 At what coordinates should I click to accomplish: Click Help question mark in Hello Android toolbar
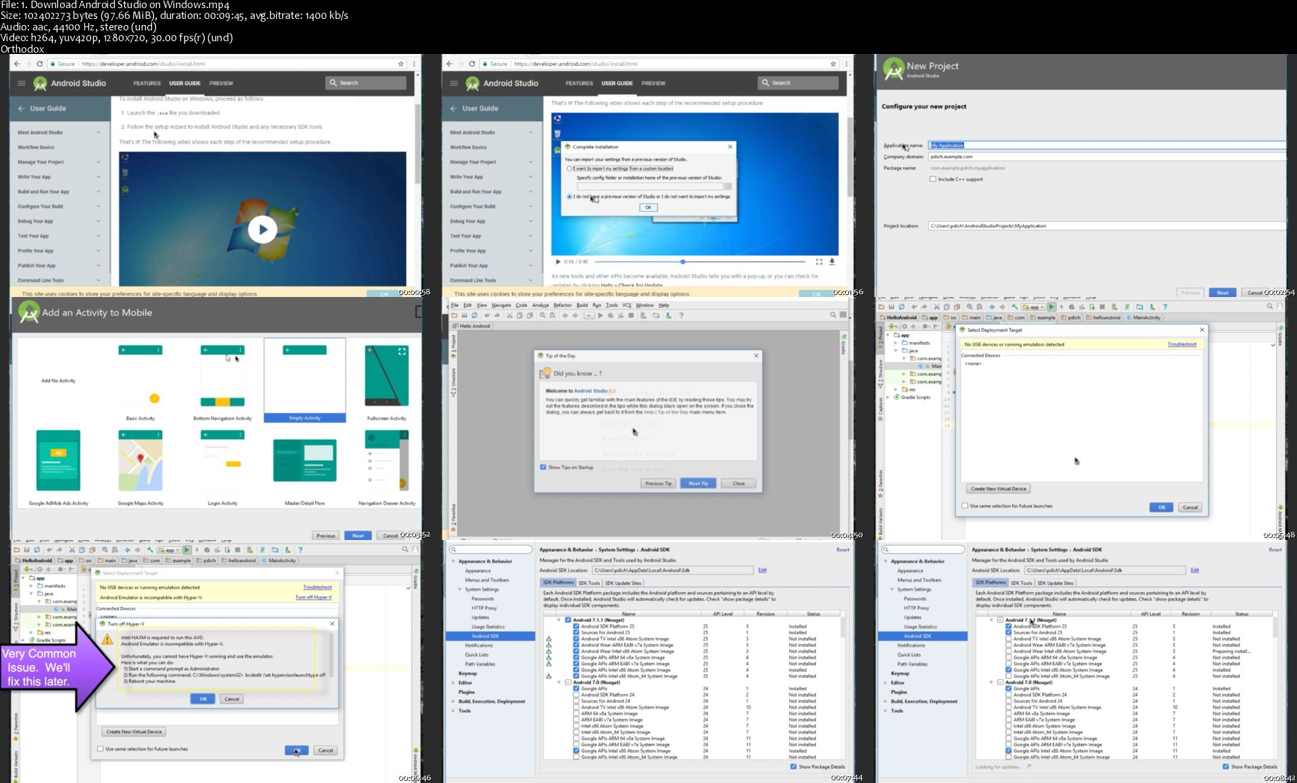[x=681, y=315]
